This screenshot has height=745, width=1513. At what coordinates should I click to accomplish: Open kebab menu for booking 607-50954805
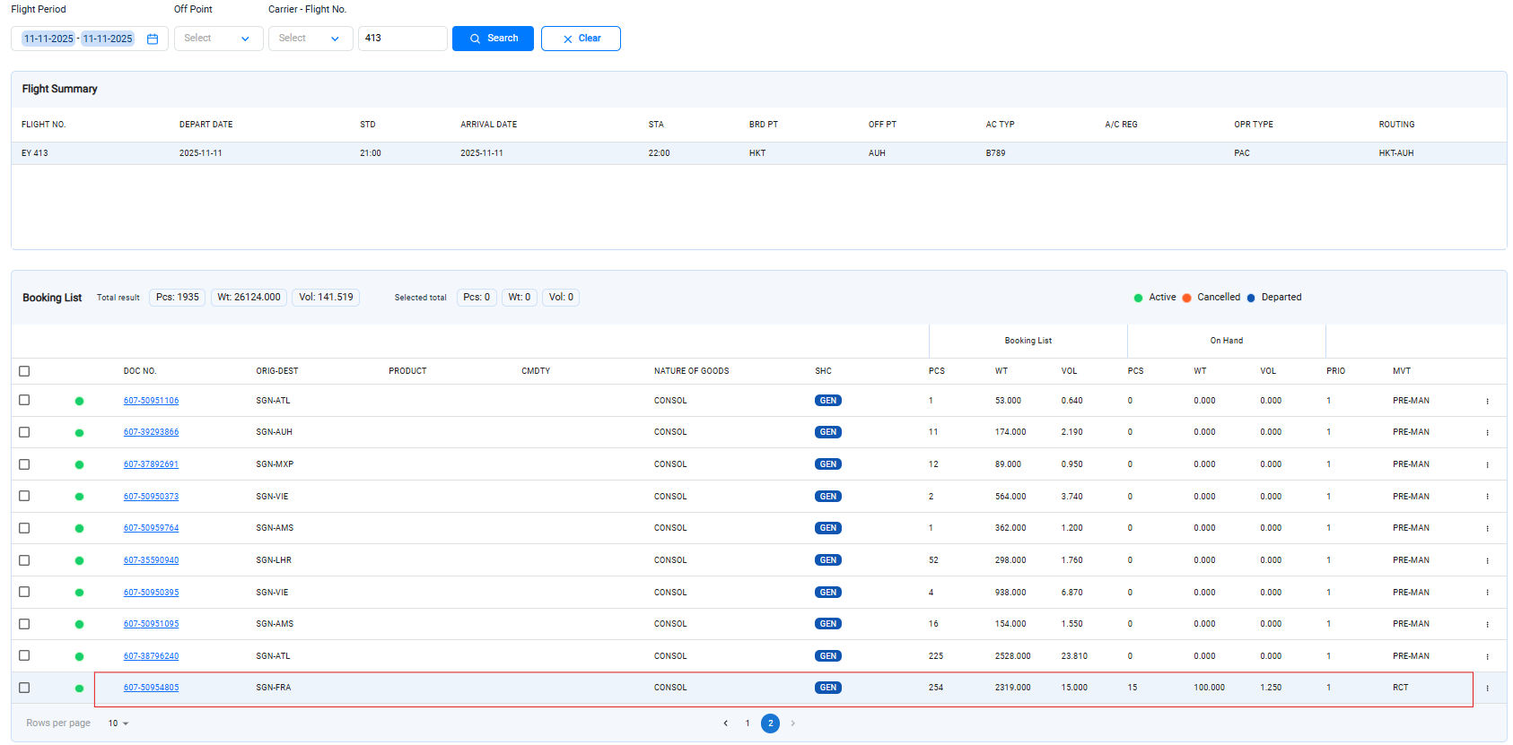[x=1487, y=689]
